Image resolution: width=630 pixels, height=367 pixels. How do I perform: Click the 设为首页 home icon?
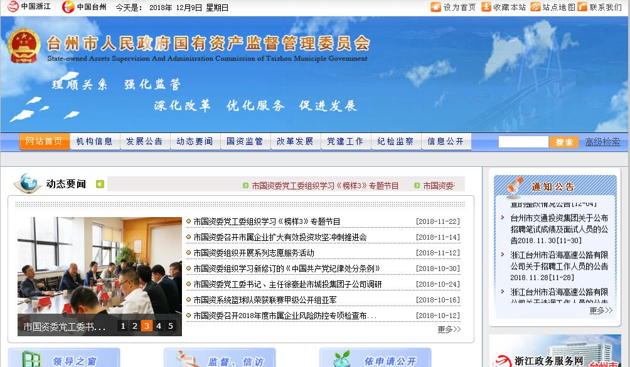(x=436, y=7)
